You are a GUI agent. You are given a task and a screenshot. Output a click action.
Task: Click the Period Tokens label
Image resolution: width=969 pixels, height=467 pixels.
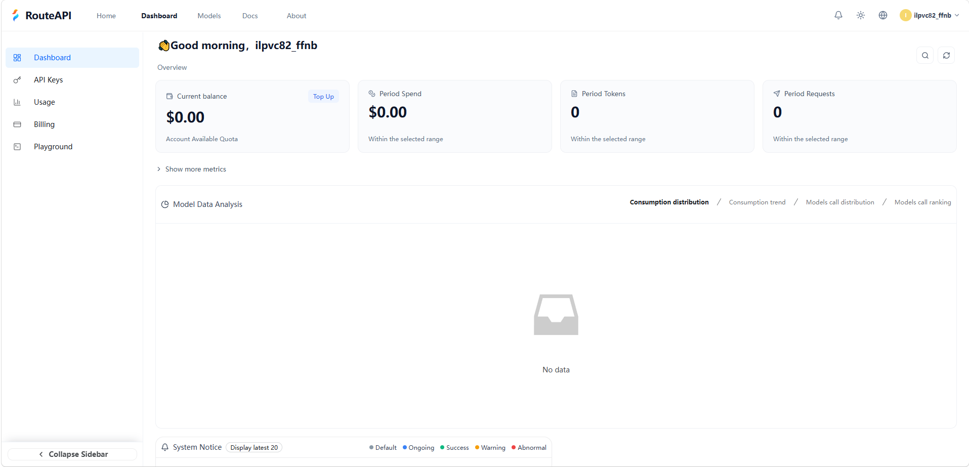(604, 94)
